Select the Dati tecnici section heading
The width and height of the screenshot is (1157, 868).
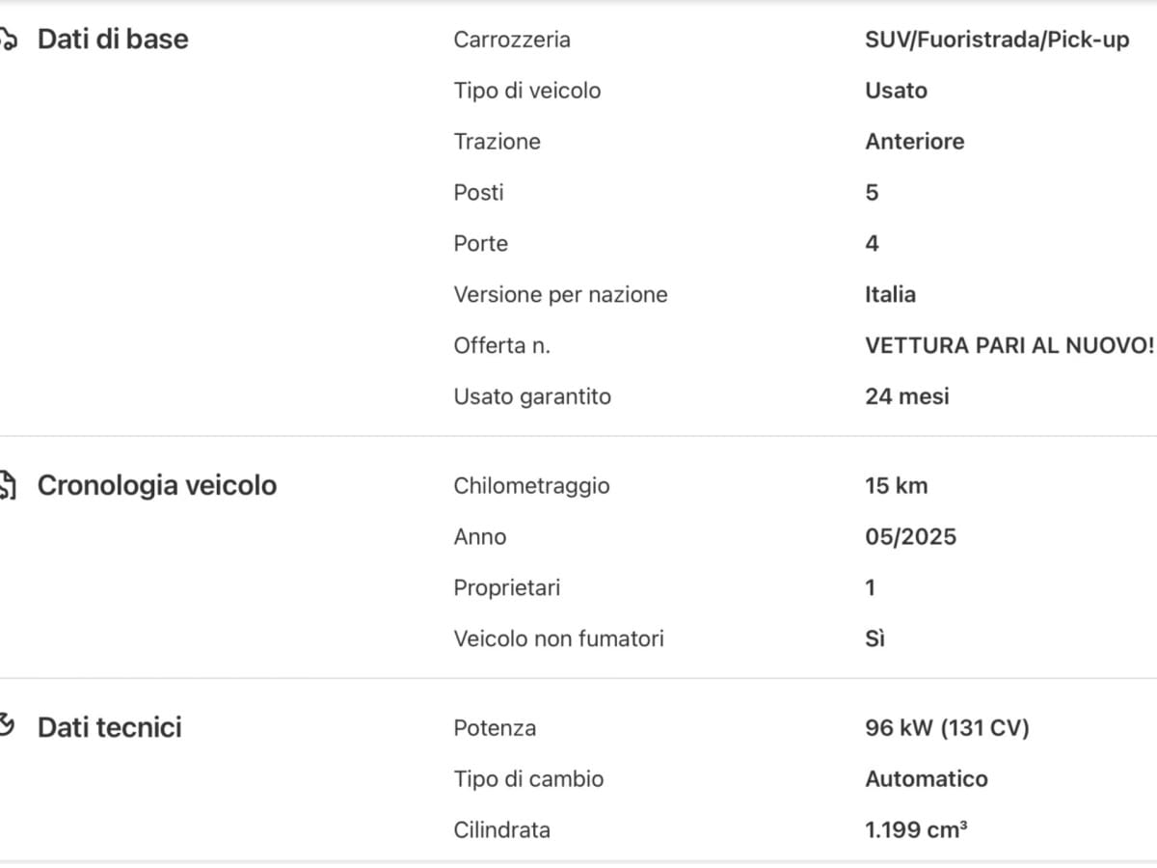(109, 727)
